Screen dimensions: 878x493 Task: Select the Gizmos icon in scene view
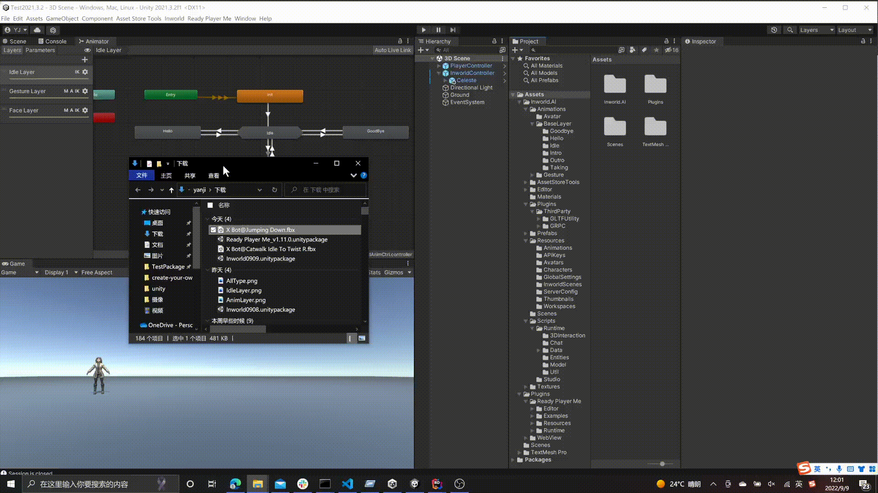(393, 272)
